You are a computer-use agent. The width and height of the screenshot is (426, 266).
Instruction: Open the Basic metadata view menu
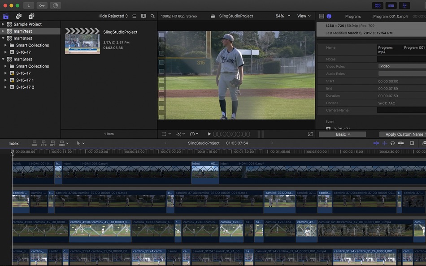tap(342, 134)
